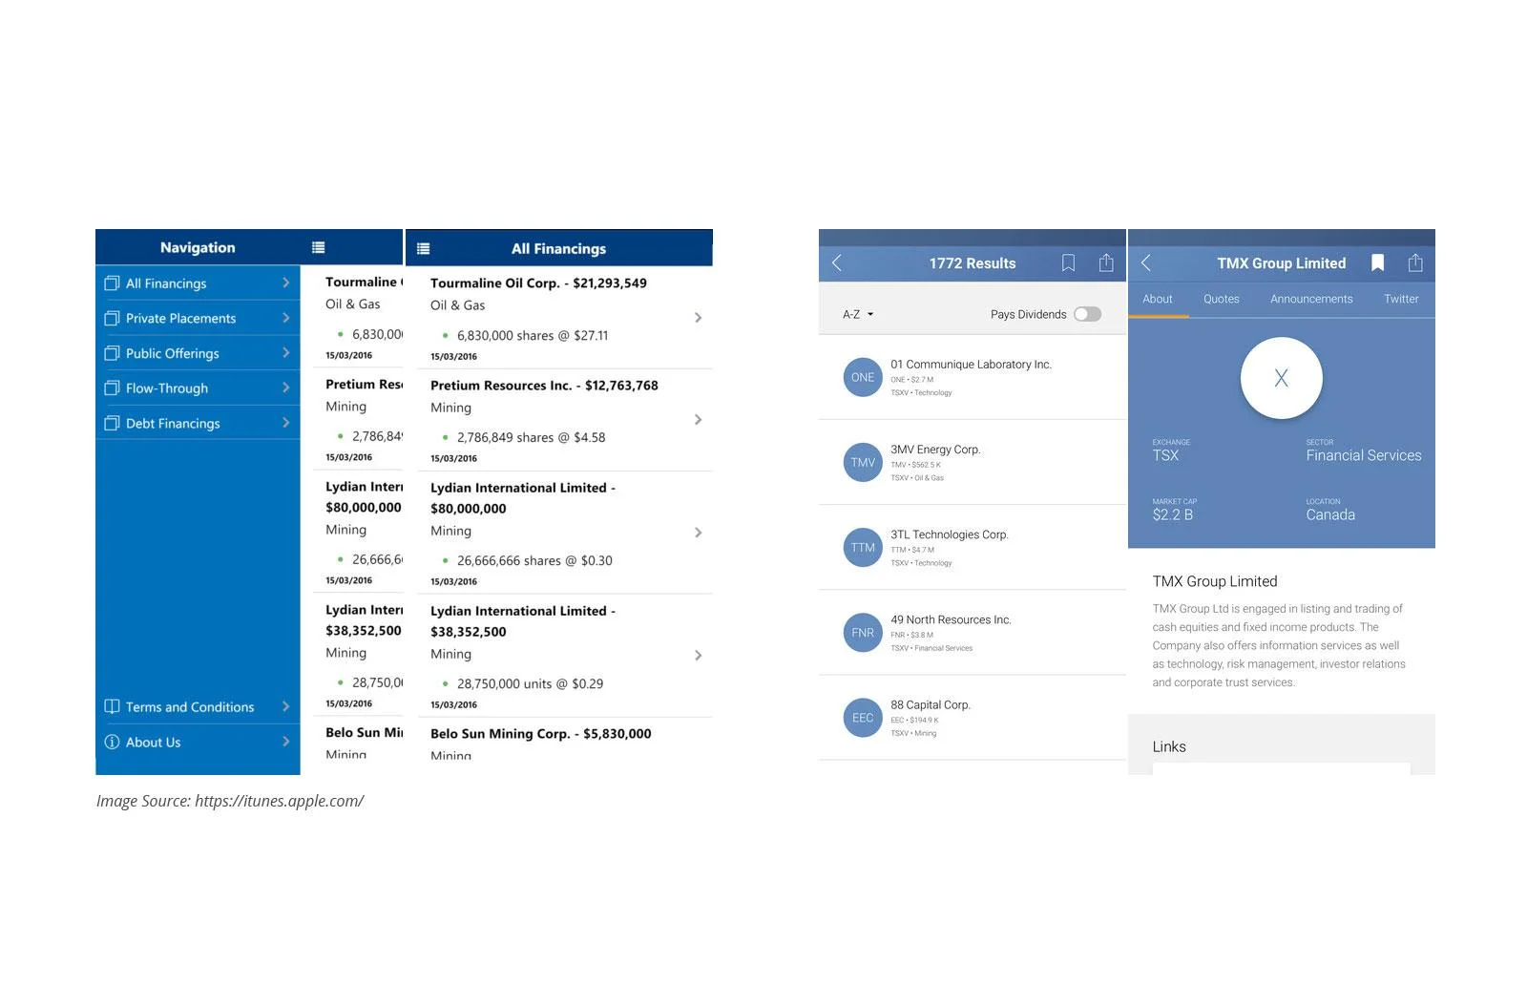
Task: Expand All Financings chevron in navigation
Action: [x=285, y=283]
